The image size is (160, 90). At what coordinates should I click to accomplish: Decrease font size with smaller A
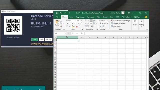pos(81,23)
